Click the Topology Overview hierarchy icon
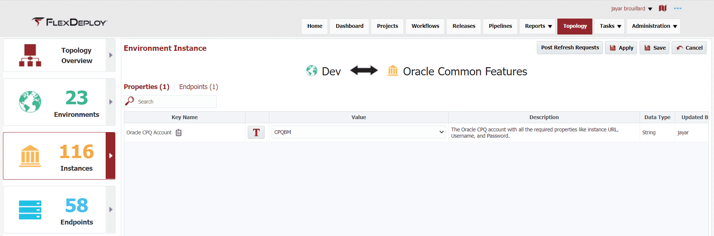Image resolution: width=714 pixels, height=236 pixels. pyautogui.click(x=30, y=55)
